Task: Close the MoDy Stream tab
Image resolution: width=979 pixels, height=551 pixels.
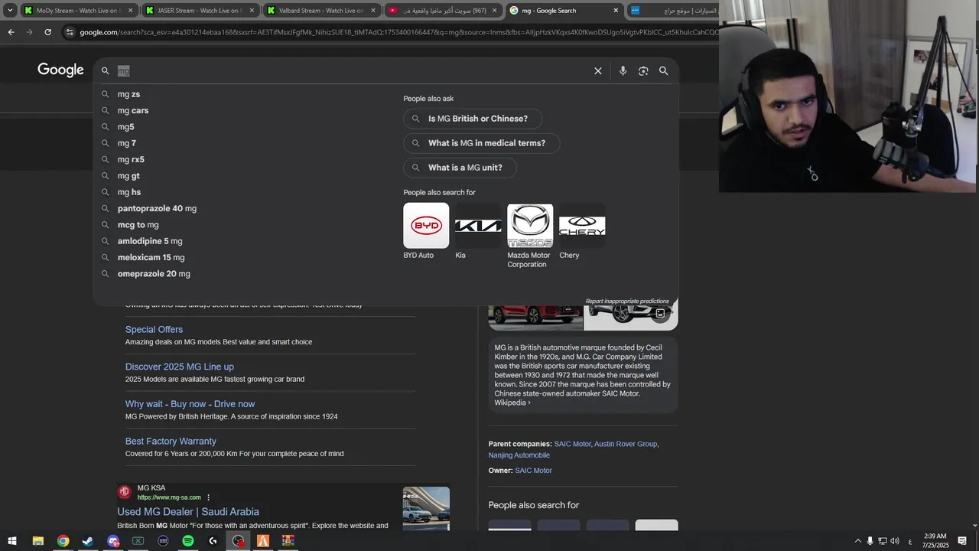Action: (x=130, y=11)
